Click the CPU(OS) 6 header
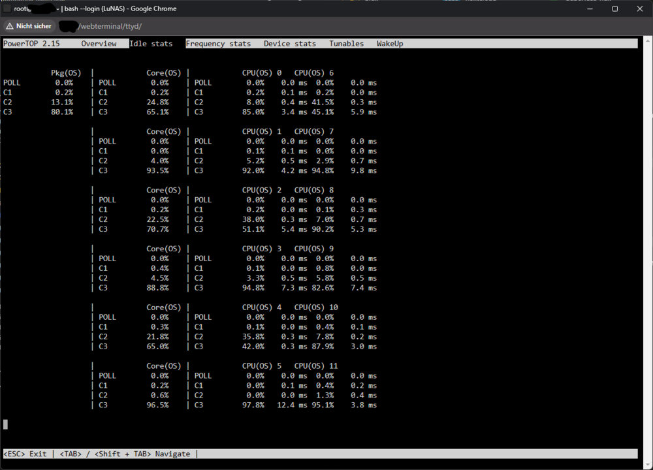Image resolution: width=653 pixels, height=470 pixels. point(314,73)
